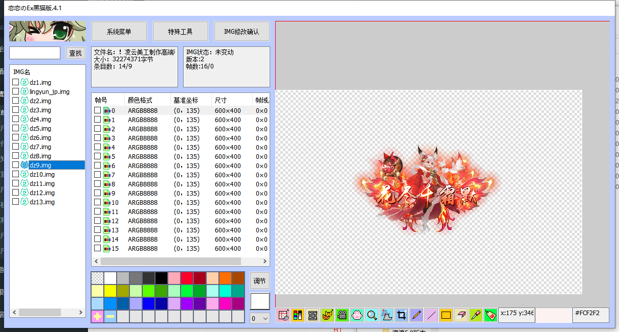
Task: Click the IMG修改确认 button
Action: click(241, 31)
